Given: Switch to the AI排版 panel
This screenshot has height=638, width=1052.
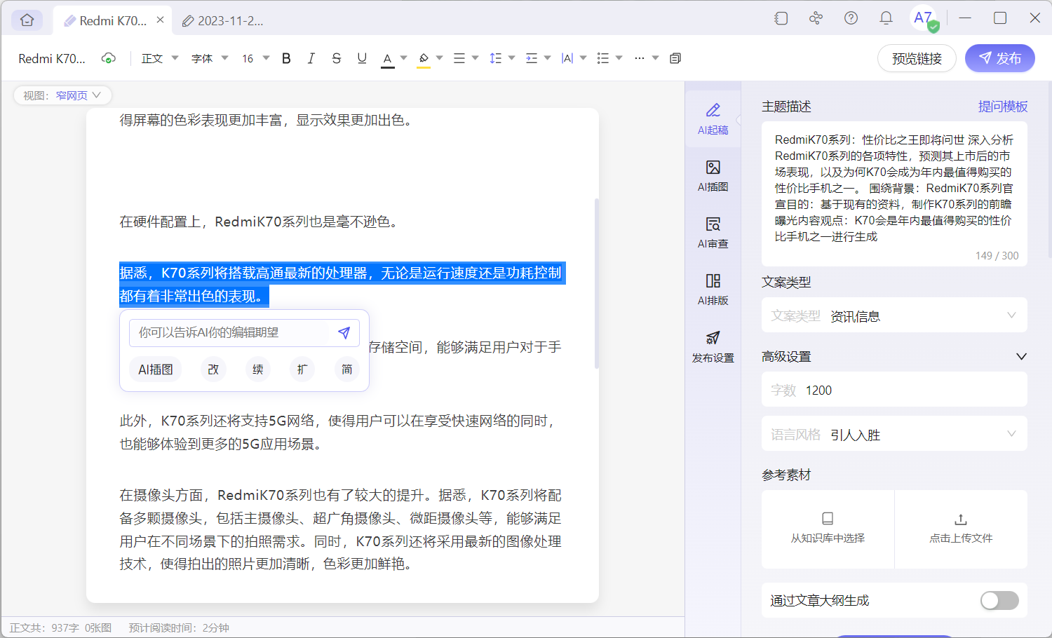Looking at the screenshot, I should [x=713, y=289].
